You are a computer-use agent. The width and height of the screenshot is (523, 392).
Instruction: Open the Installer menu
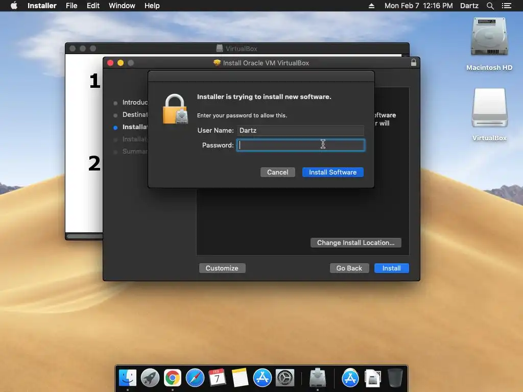point(42,6)
